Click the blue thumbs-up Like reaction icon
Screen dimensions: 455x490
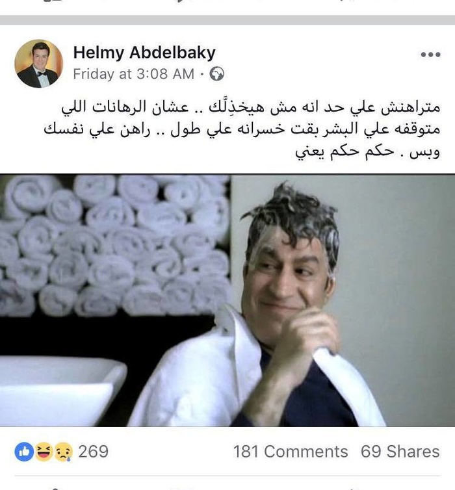pos(24,452)
